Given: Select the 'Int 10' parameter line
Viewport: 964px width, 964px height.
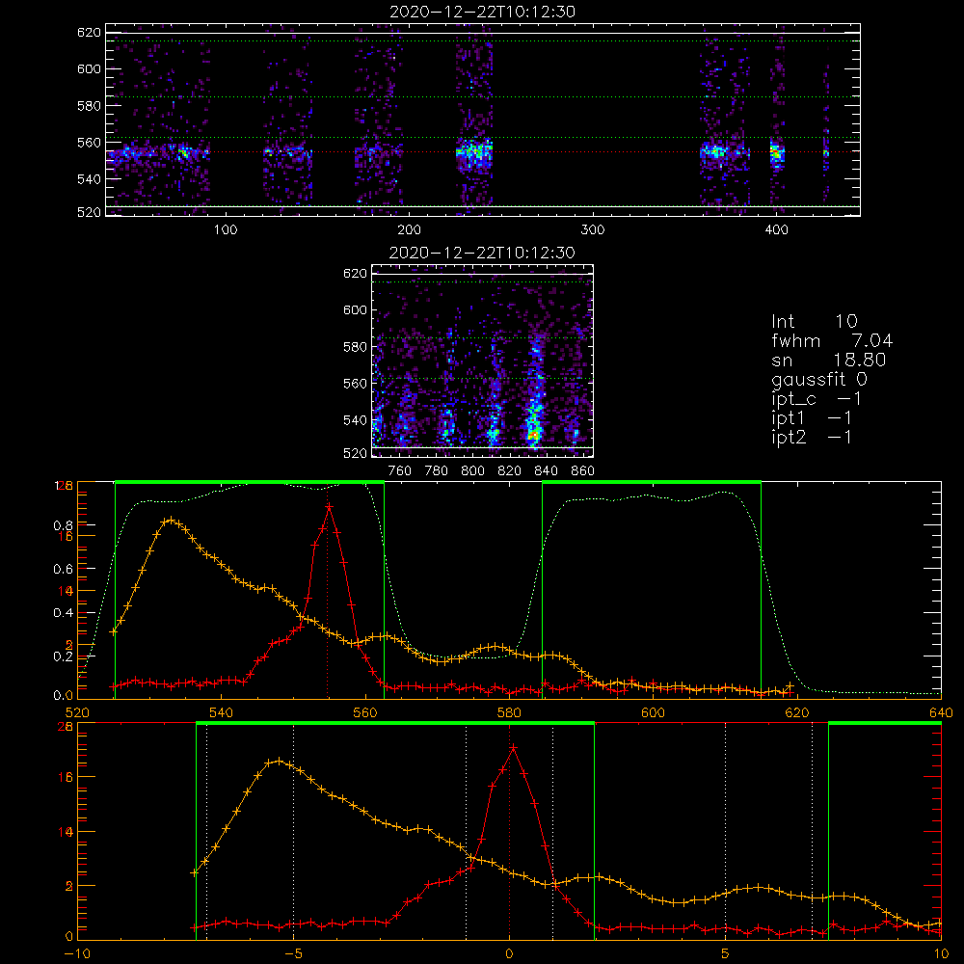Looking at the screenshot, I should [x=815, y=321].
